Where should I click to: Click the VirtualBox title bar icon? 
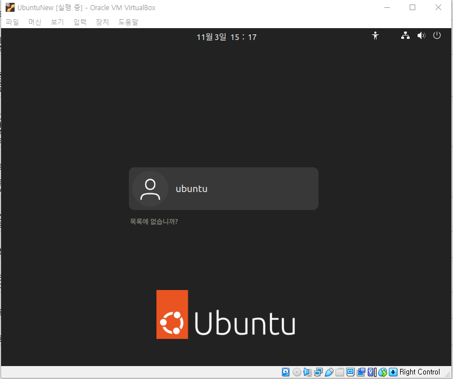[10, 7]
